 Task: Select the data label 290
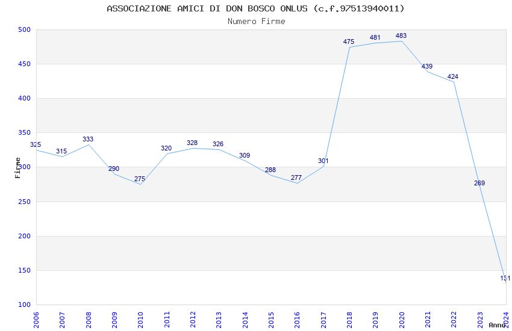coord(114,169)
